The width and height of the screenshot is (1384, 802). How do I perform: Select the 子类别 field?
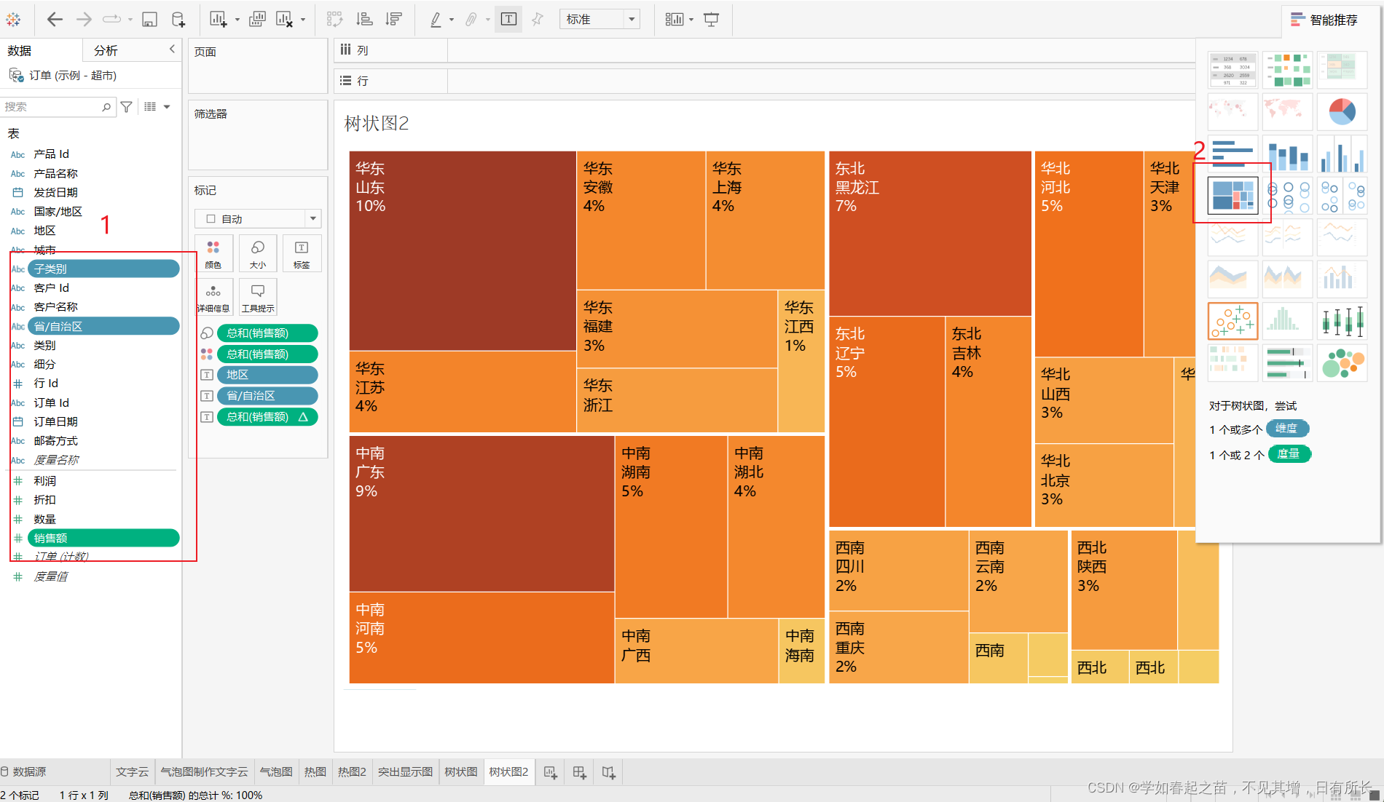pos(103,269)
